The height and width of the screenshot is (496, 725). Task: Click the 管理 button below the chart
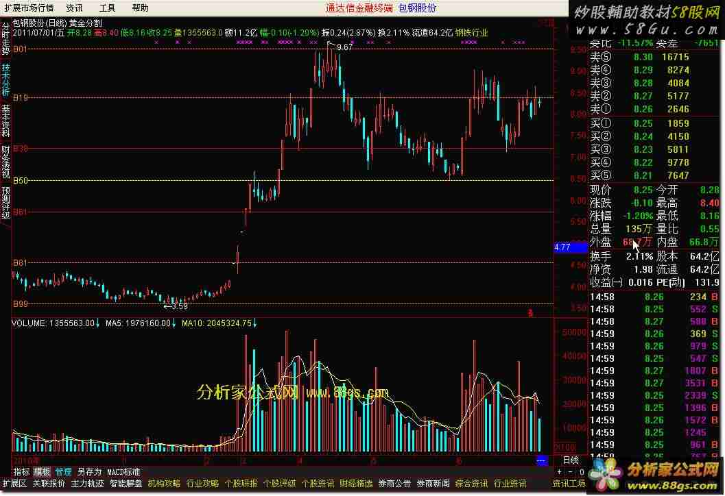coord(63,471)
